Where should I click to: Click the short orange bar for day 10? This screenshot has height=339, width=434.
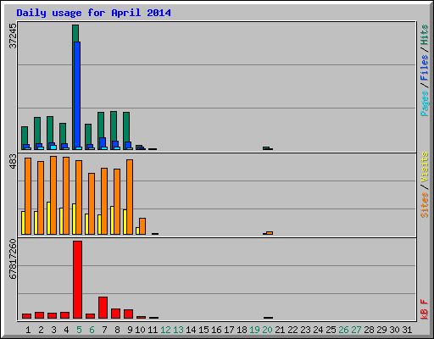pos(142,226)
